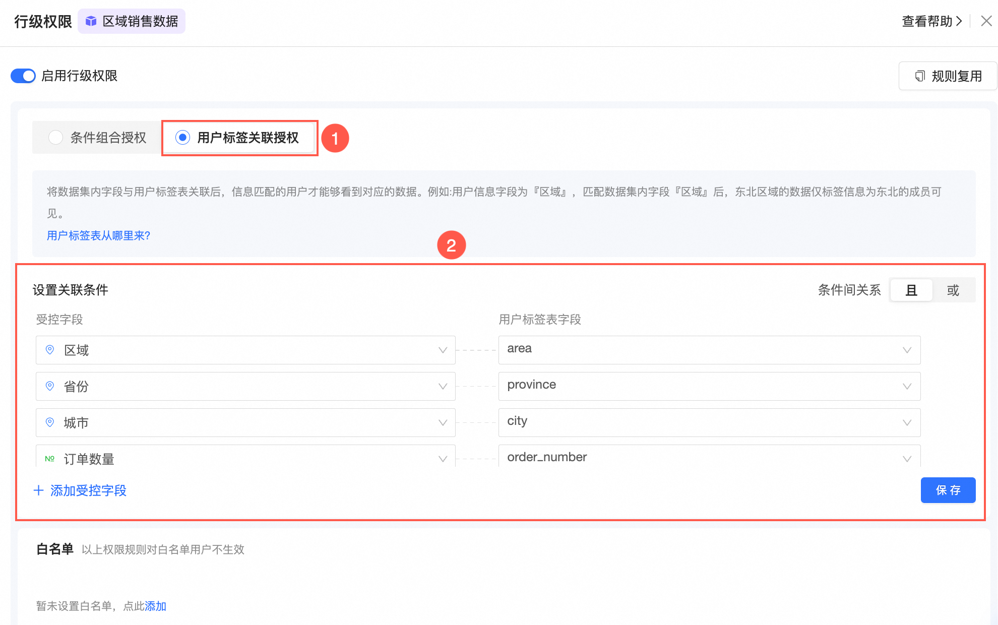Toggle the 启用行级权限 switch
Viewport: 998px width, 625px height.
23,76
